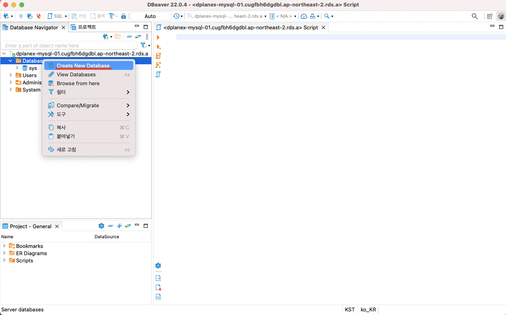Click the padlock transaction icon in toolbar
This screenshot has width=506, height=315.
tap(124, 16)
